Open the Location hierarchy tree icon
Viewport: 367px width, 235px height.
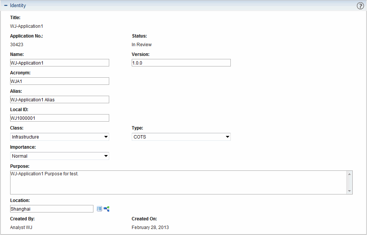(107, 209)
